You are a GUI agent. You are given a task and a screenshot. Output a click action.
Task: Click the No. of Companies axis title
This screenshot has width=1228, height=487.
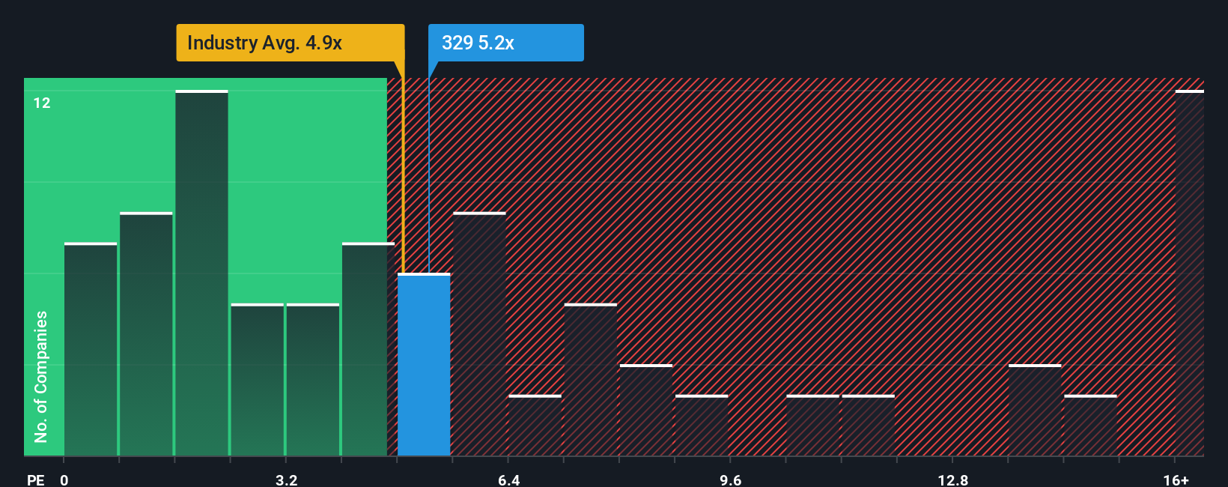tap(41, 376)
